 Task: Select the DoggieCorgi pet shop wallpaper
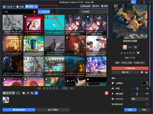55,67
